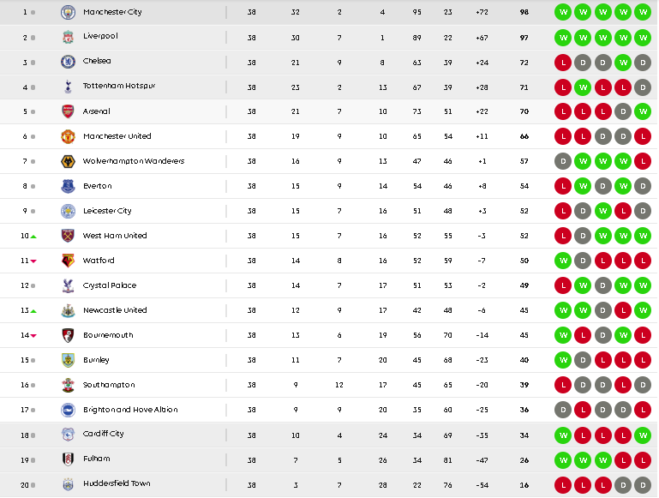Click Newcastle United's red L form badge
The width and height of the screenshot is (659, 498).
623,310
